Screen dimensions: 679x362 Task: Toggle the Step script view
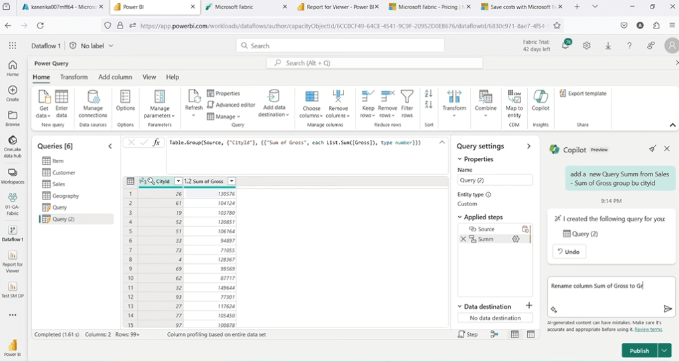pos(467,334)
